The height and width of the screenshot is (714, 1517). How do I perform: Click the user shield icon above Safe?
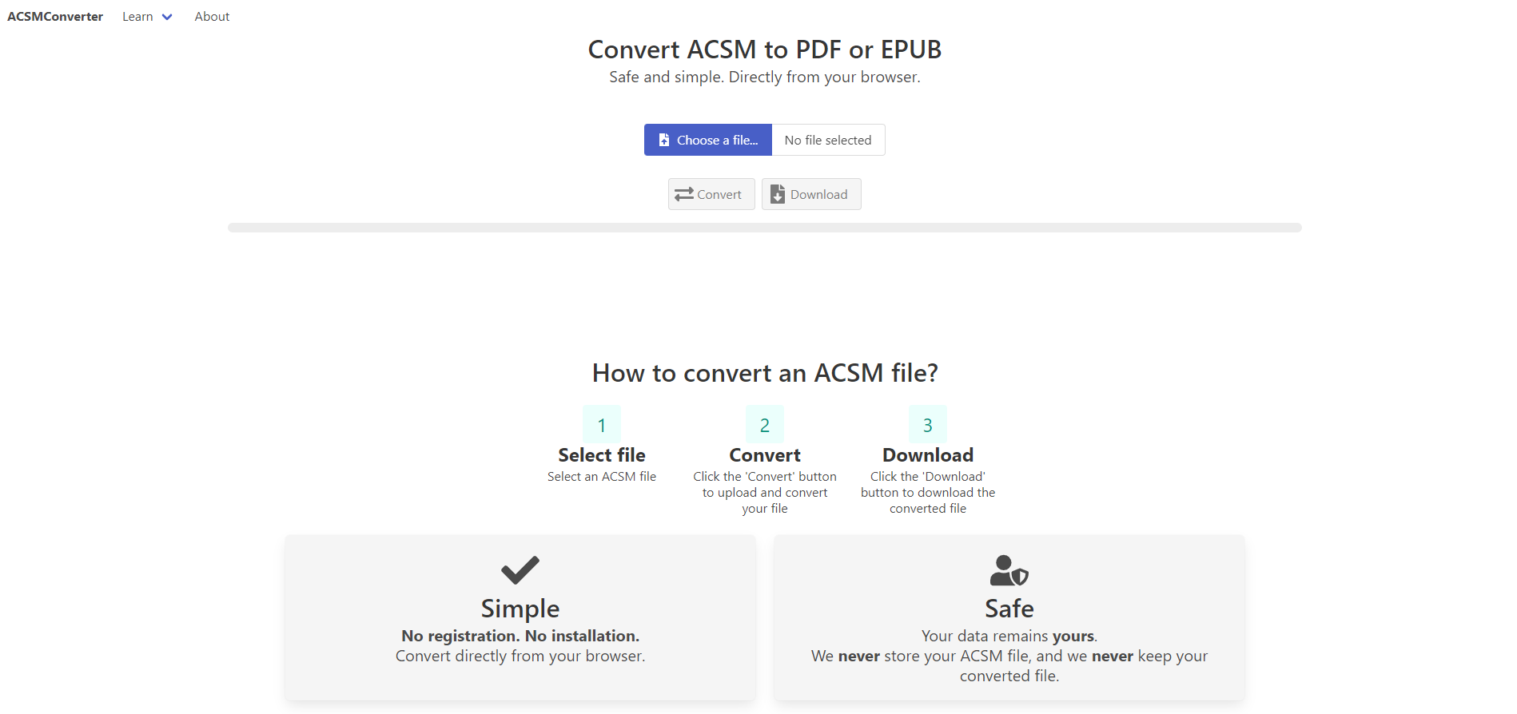point(1009,571)
